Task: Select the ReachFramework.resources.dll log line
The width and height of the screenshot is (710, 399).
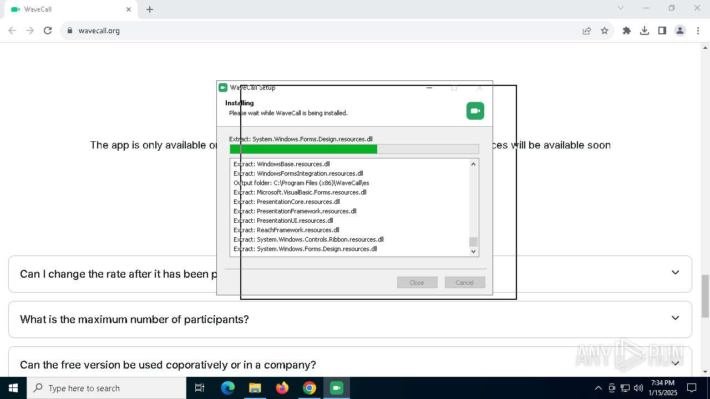Action: click(286, 230)
